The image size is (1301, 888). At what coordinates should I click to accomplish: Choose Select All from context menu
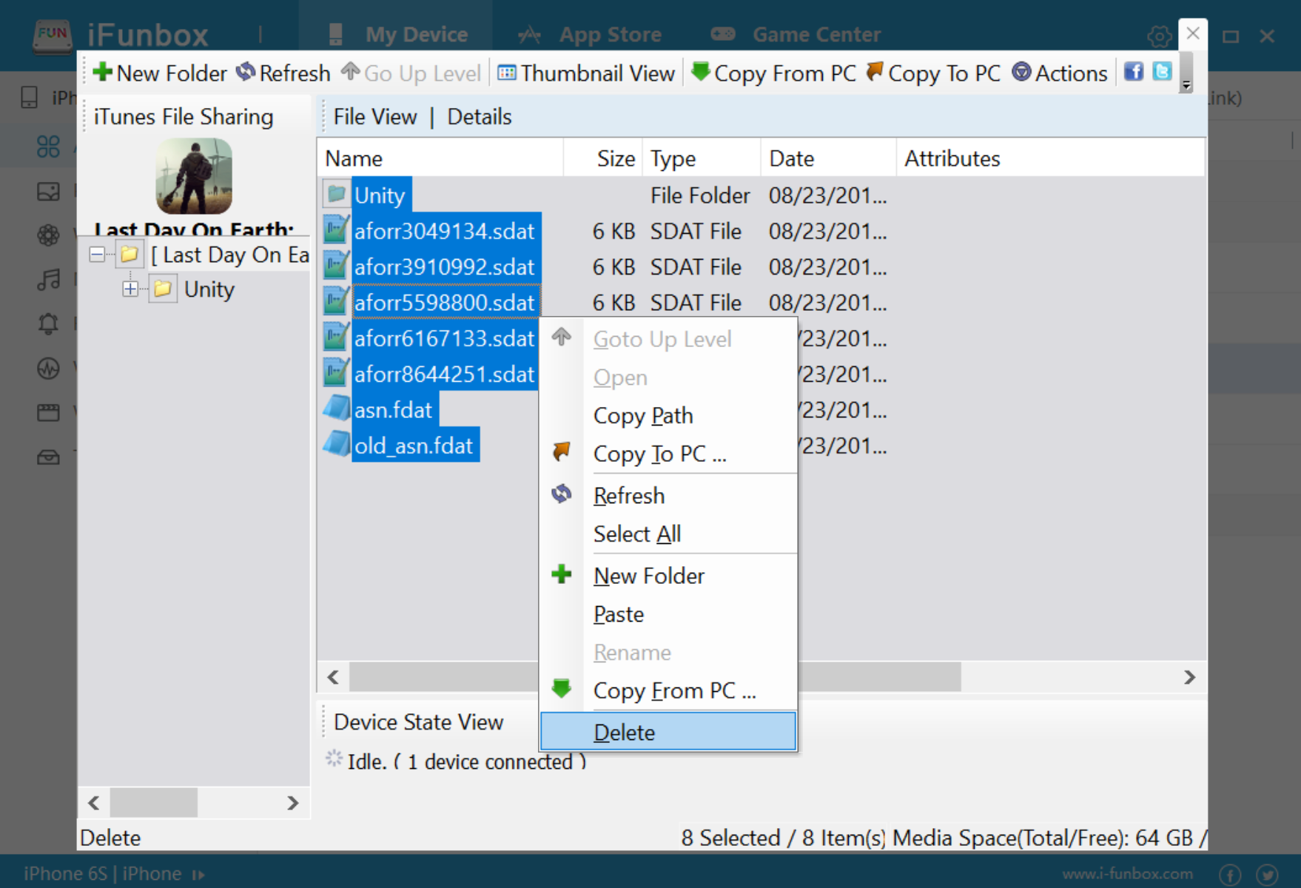669,534
